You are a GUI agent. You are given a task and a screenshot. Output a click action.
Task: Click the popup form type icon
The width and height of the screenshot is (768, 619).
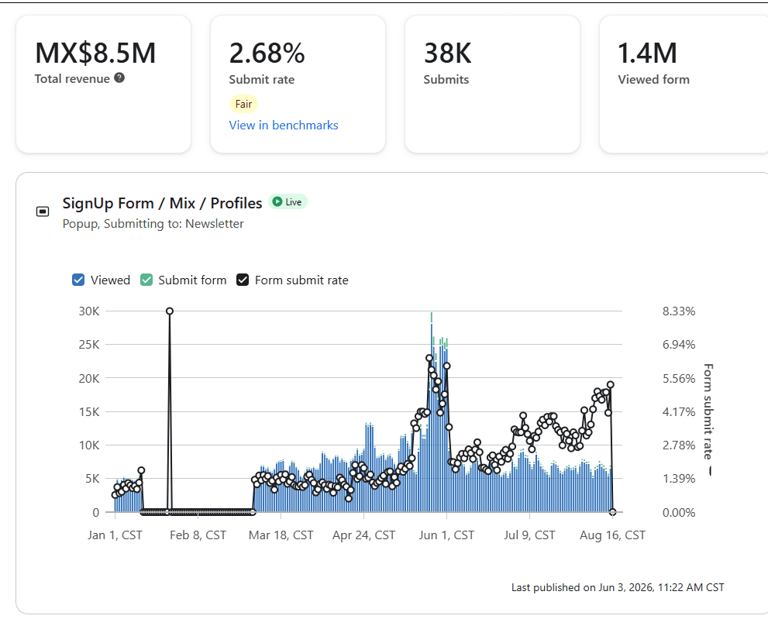click(43, 211)
